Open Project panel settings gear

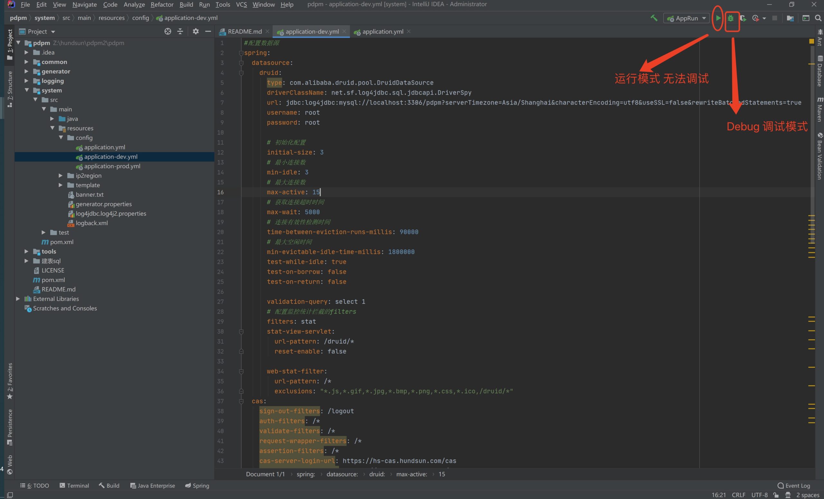(196, 32)
